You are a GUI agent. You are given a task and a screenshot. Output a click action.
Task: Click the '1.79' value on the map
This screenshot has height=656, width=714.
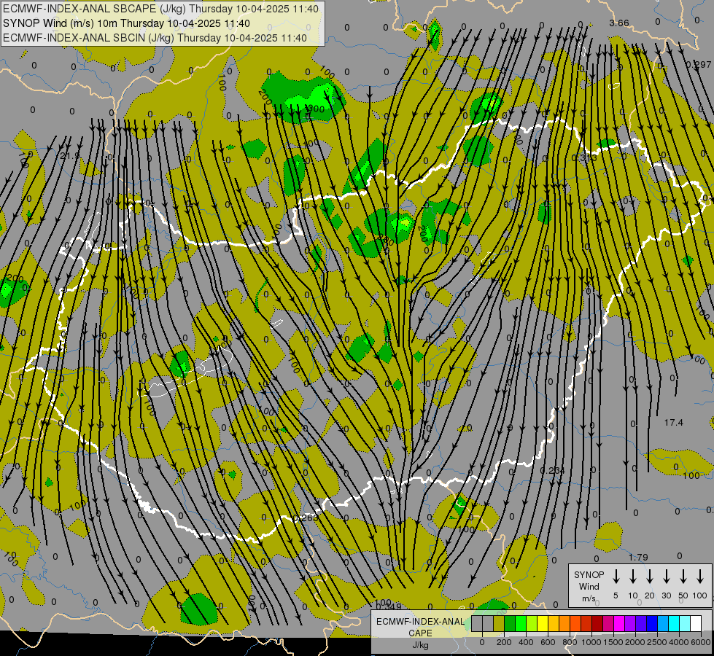(x=638, y=557)
